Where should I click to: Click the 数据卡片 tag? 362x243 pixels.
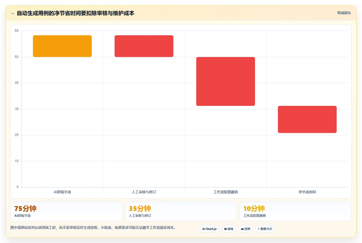pos(265,229)
